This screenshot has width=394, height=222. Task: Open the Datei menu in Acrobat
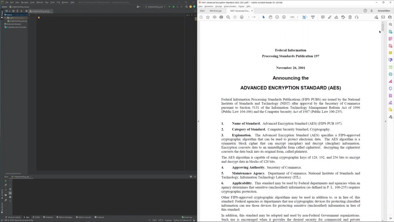[x=200, y=6]
